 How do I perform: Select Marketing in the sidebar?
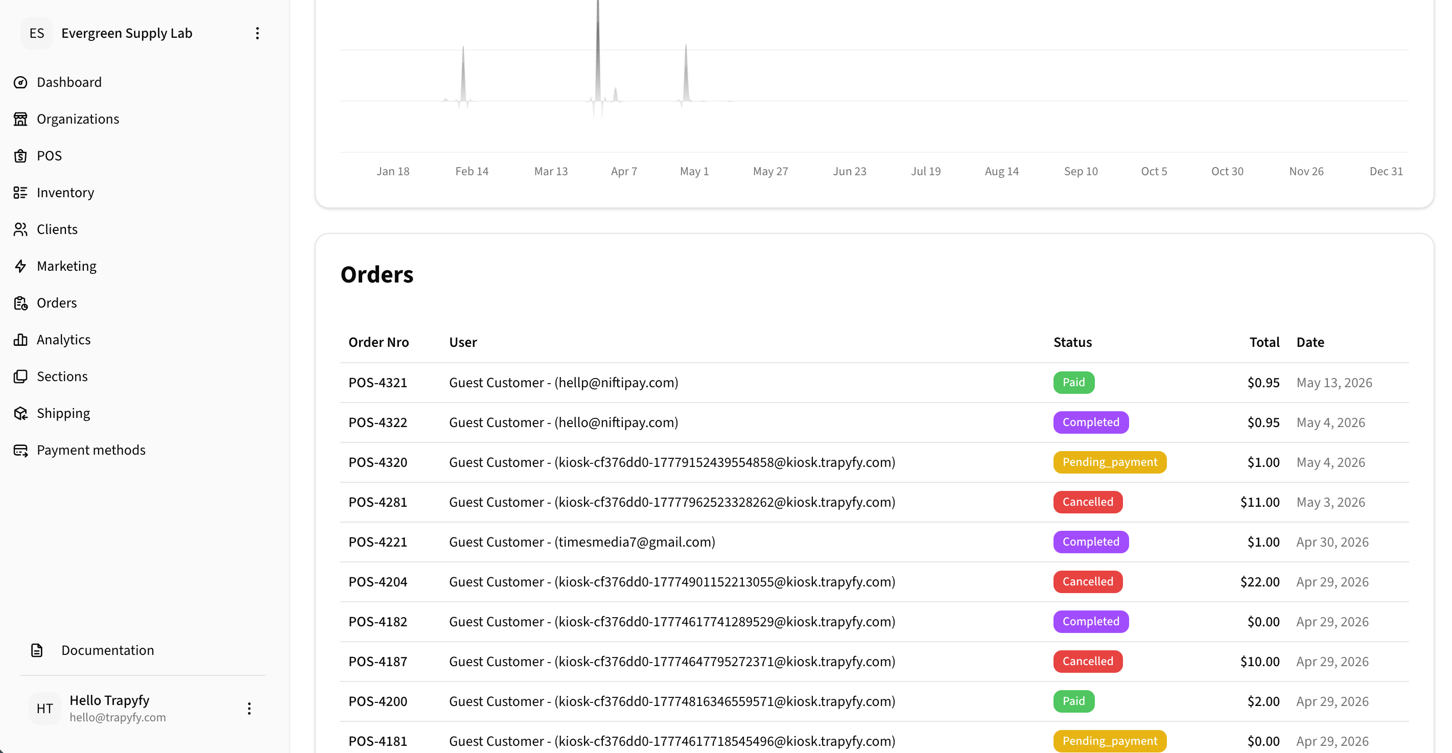point(66,266)
